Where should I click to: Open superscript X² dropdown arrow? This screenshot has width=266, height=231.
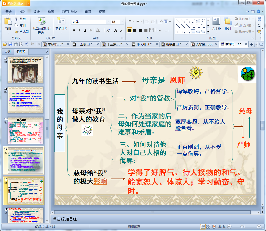click(112, 30)
